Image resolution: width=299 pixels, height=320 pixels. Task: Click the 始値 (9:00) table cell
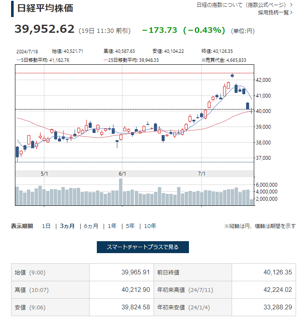point(50,272)
